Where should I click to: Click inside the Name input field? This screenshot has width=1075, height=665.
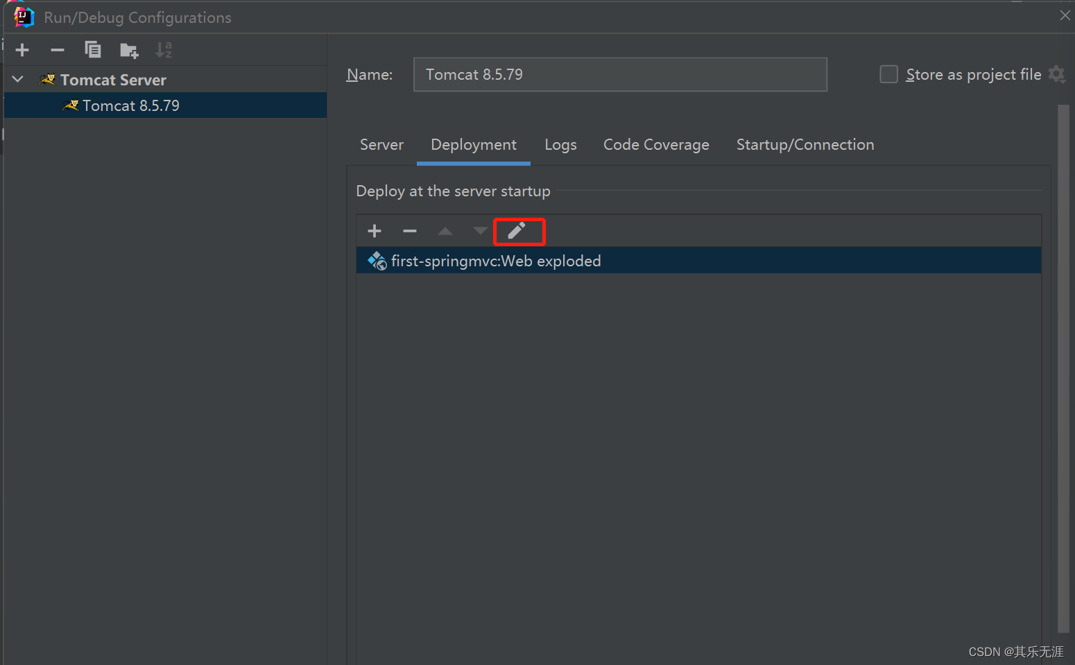[x=619, y=74]
